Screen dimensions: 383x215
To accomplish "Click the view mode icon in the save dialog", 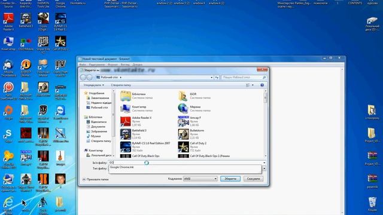I will point(248,85).
